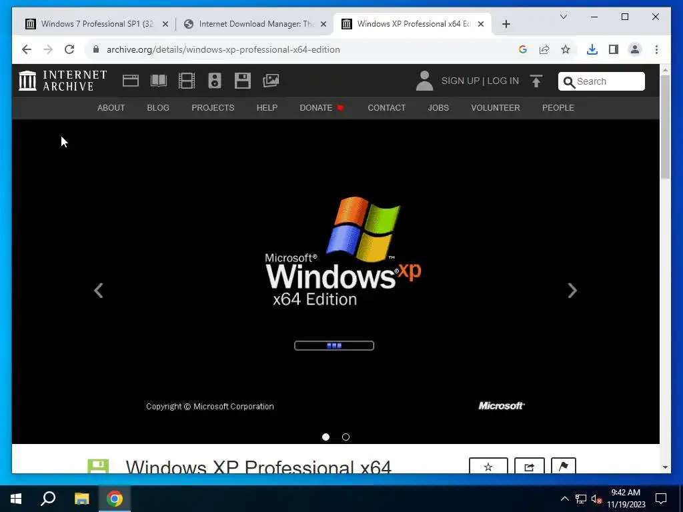
Task: Close the Internet Download Manager tab
Action: [x=323, y=25]
